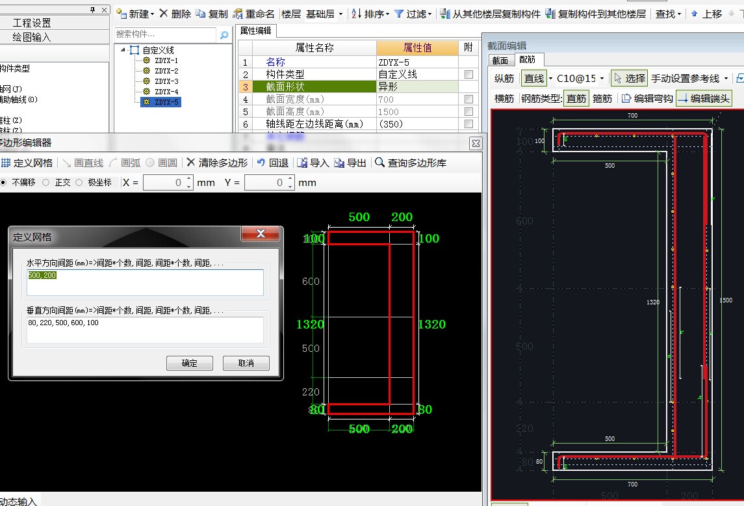The width and height of the screenshot is (744, 506).
Task: Click the 定义网格 grid icon
Action: click(6, 163)
